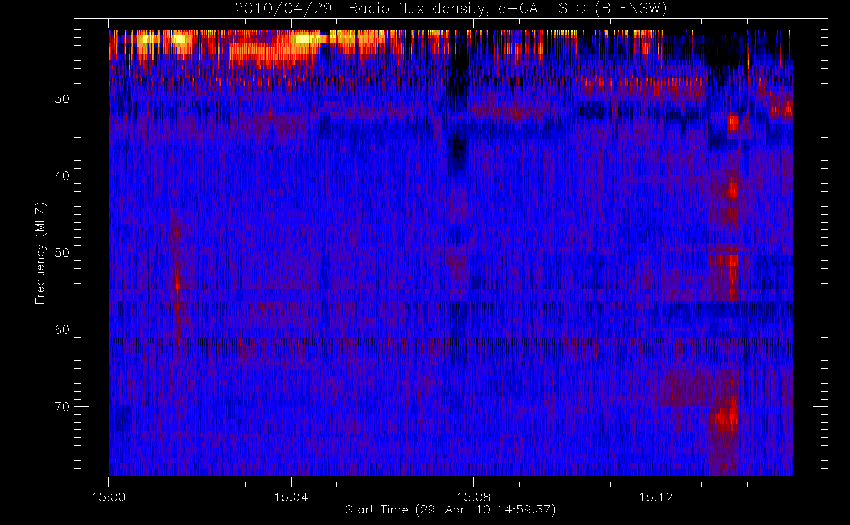Viewport: 850px width, 525px height.
Task: Click the 15:04 time tick label
Action: [x=291, y=497]
